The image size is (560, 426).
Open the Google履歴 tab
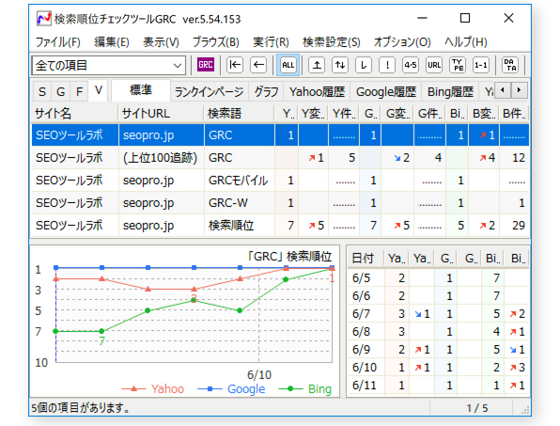coord(386,92)
